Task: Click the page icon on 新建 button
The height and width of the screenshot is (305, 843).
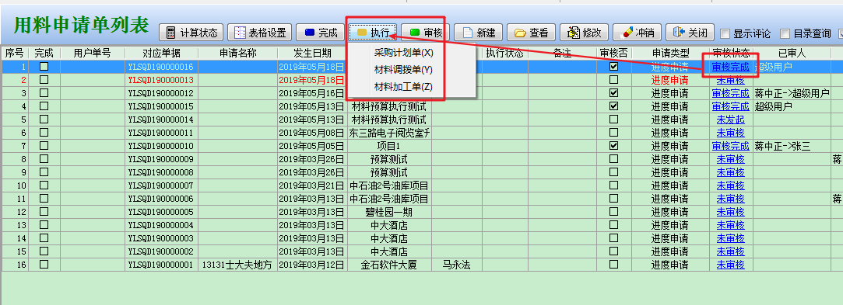Action: click(467, 33)
